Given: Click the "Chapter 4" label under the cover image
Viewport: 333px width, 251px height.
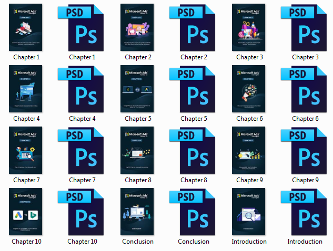Looking at the screenshot, I should 26,119.
